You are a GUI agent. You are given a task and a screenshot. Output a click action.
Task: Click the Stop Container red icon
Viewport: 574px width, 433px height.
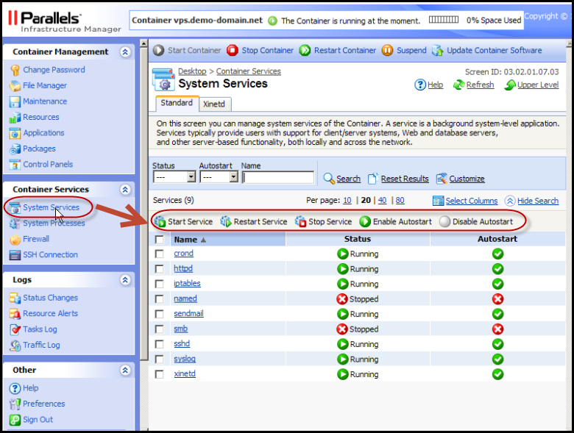(232, 50)
